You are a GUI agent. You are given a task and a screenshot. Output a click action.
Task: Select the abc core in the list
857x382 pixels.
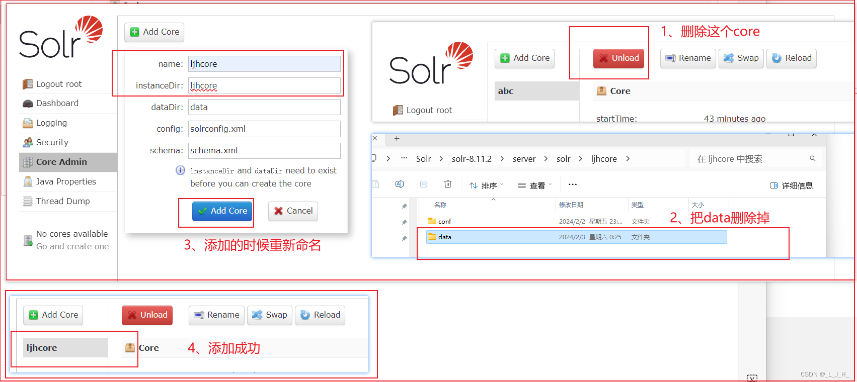click(x=537, y=91)
